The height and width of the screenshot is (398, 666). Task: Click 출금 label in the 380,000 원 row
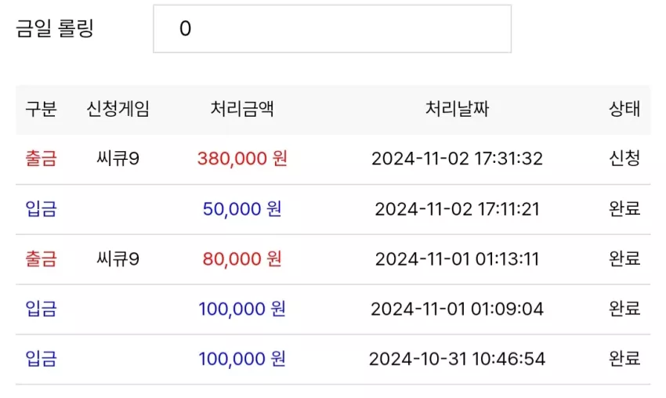41,158
